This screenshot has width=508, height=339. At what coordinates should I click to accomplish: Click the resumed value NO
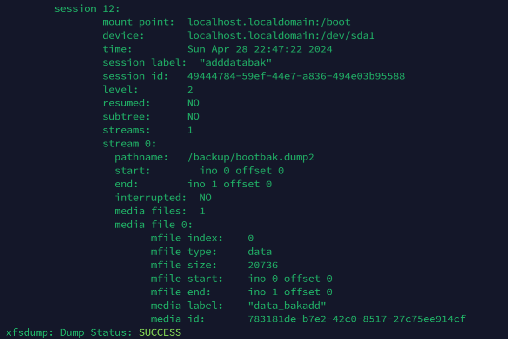tap(193, 103)
